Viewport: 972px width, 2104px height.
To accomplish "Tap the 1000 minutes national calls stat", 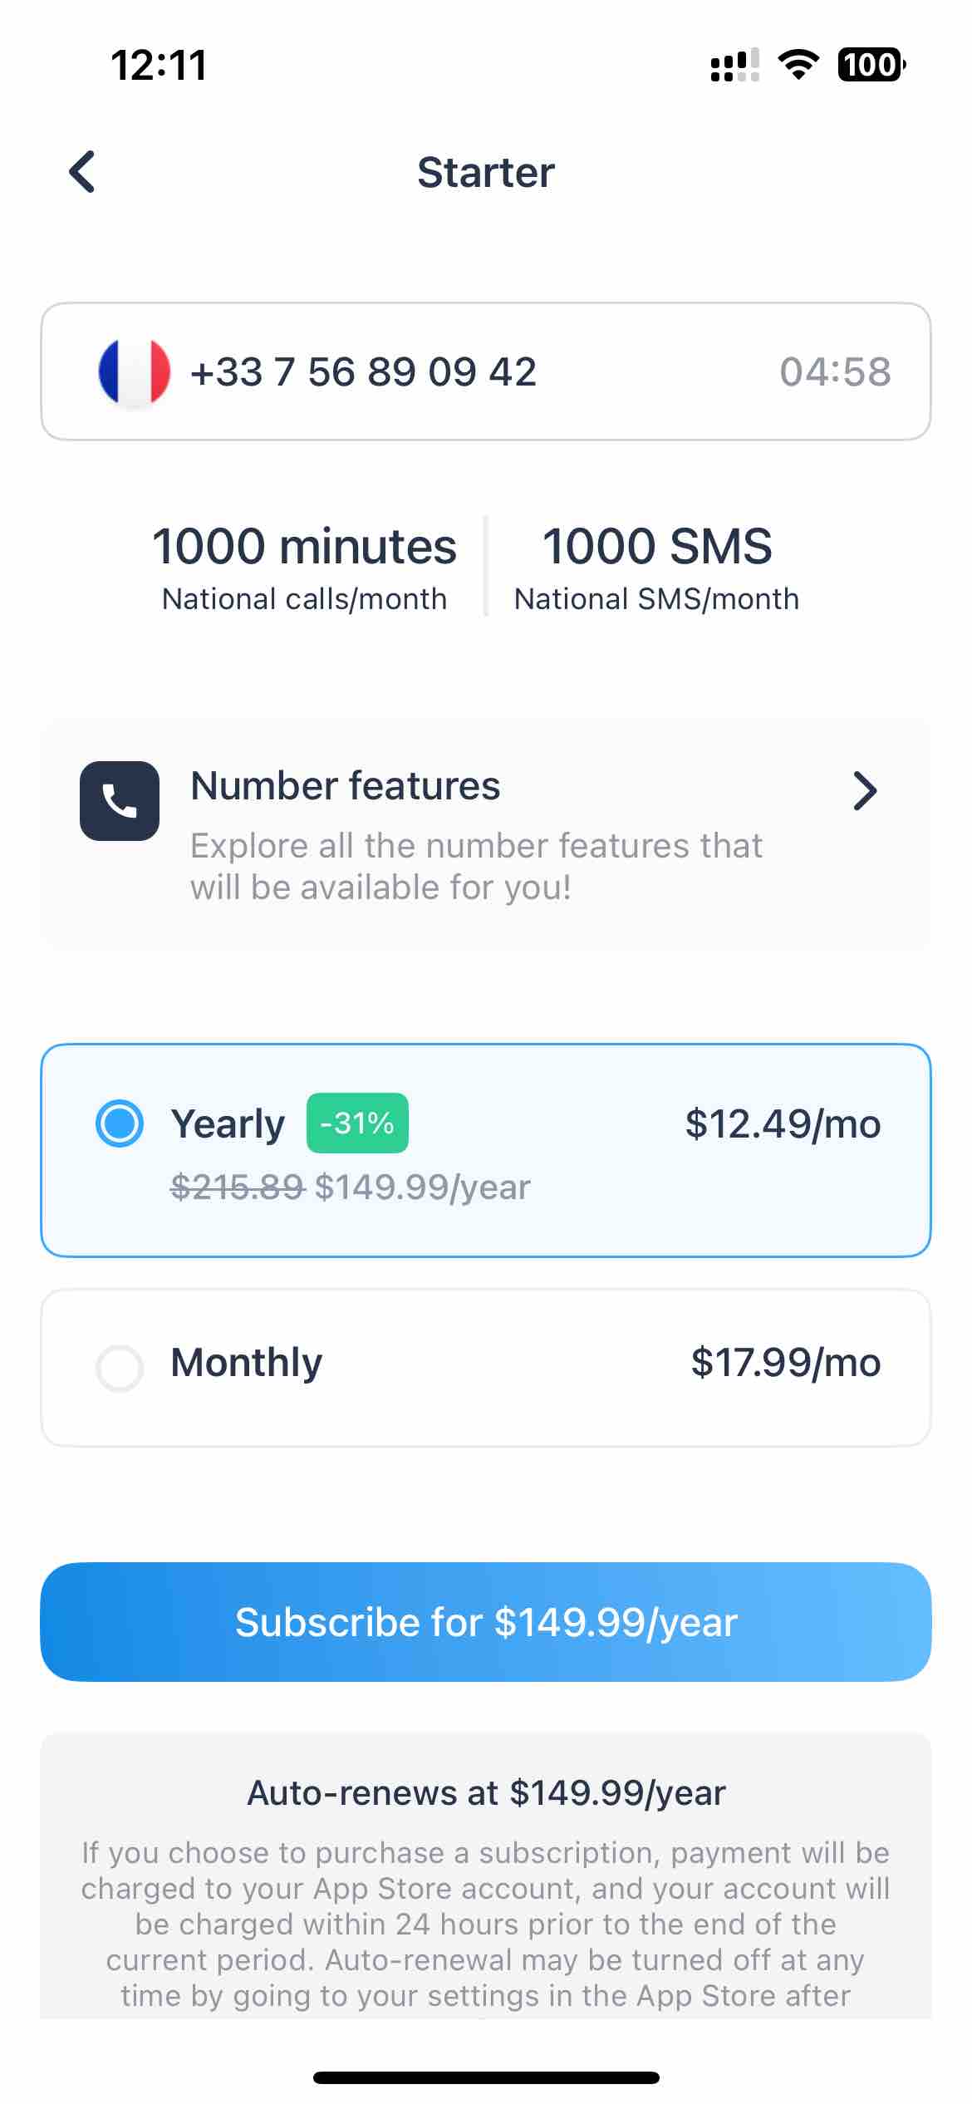I will click(x=304, y=568).
